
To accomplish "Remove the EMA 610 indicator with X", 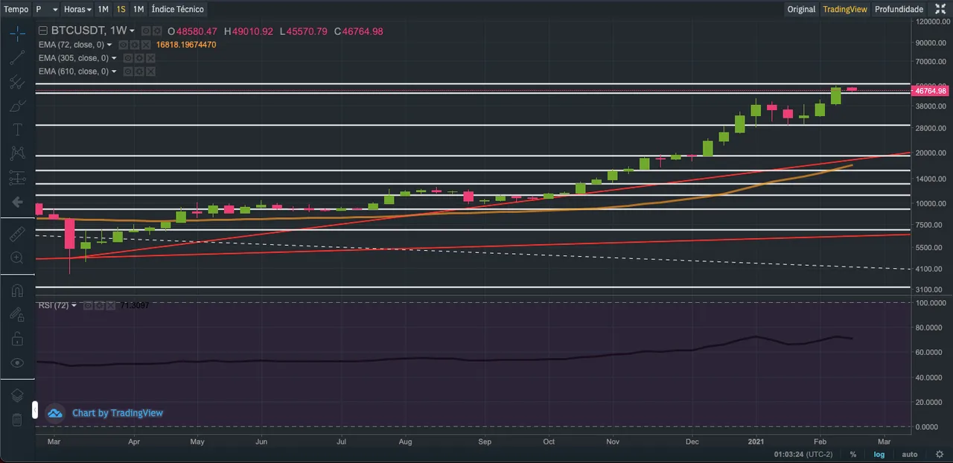I will click(150, 71).
